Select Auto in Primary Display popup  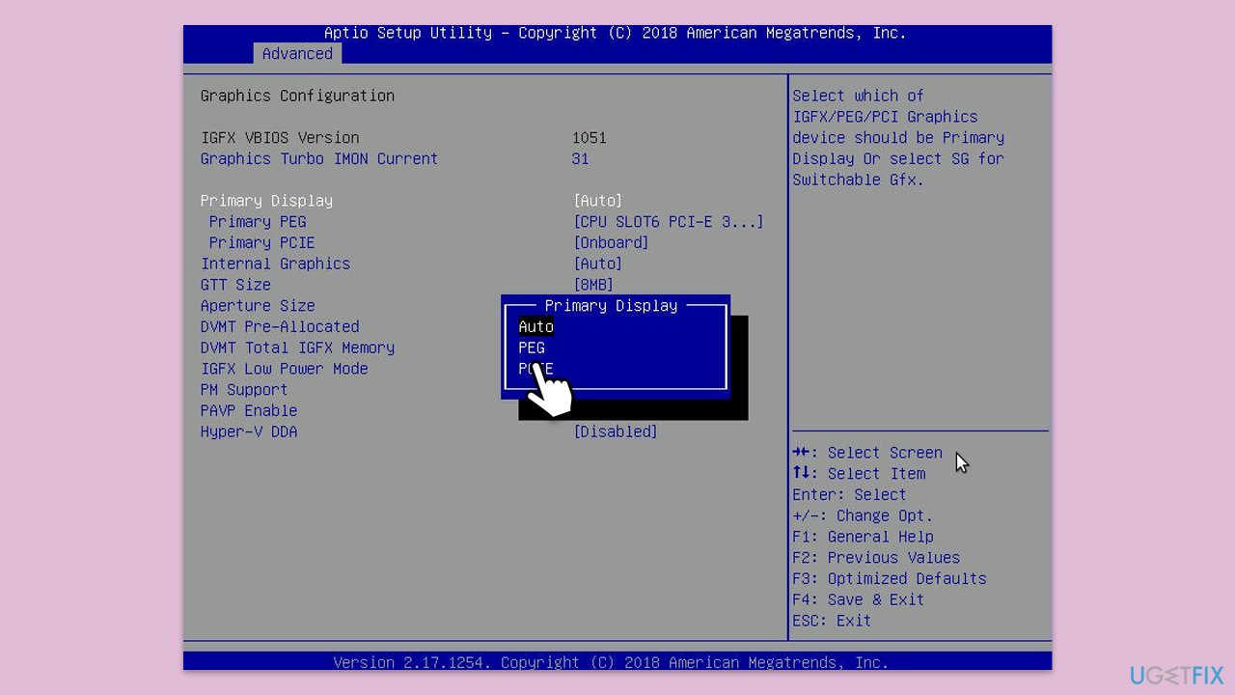[535, 326]
